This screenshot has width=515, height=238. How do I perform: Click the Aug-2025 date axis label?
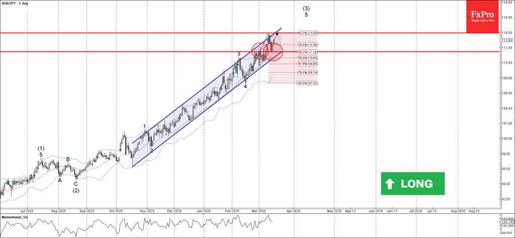(59, 211)
